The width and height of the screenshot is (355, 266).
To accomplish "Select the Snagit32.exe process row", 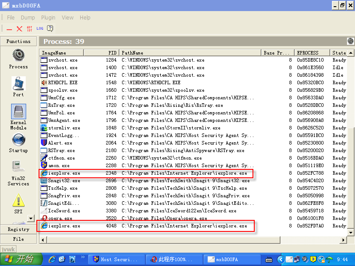I will [193, 181].
